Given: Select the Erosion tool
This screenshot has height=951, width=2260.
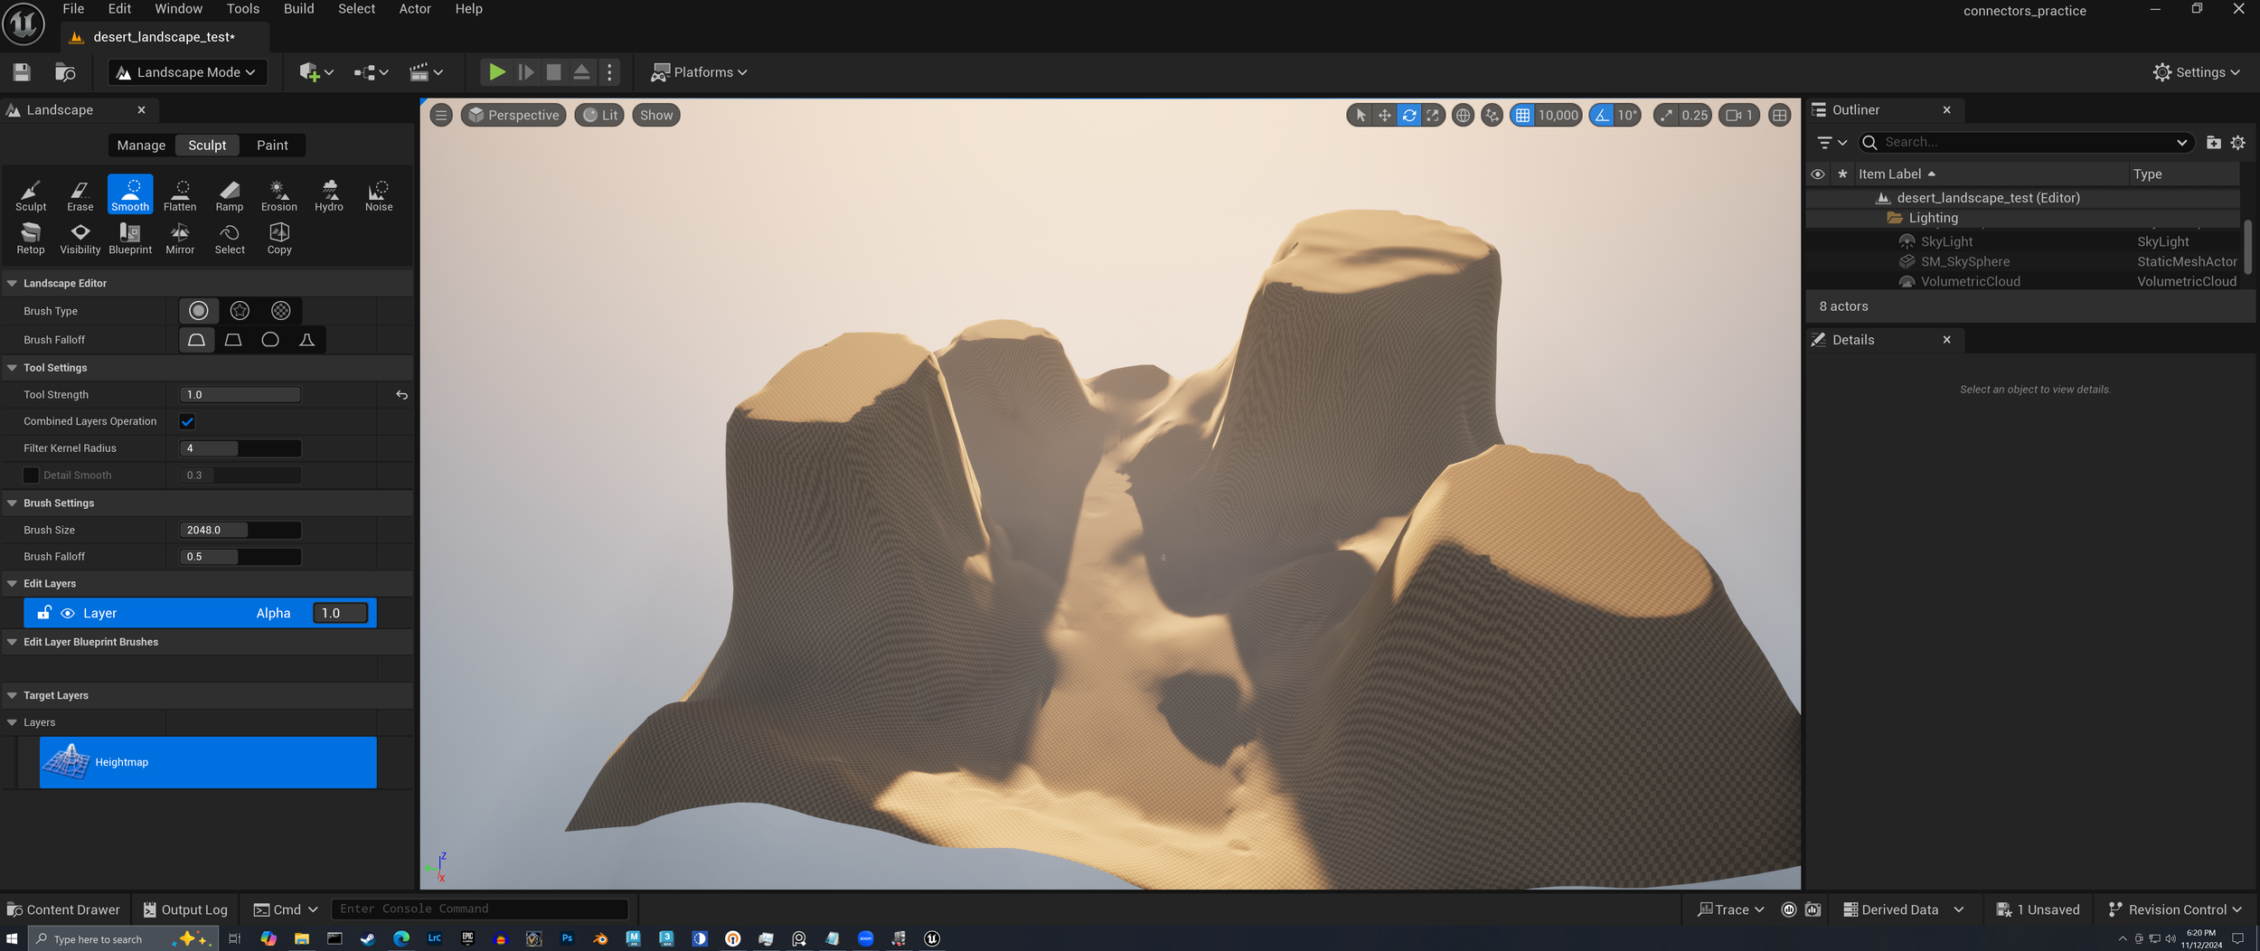Looking at the screenshot, I should pyautogui.click(x=279, y=195).
